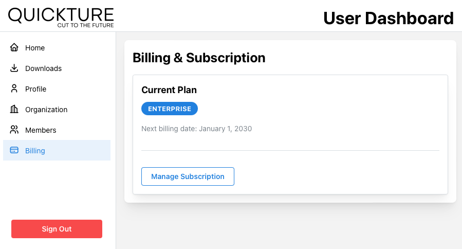Screen dimensions: 462x249
Task: Click the Downloads arrow icon
Action: tap(14, 68)
